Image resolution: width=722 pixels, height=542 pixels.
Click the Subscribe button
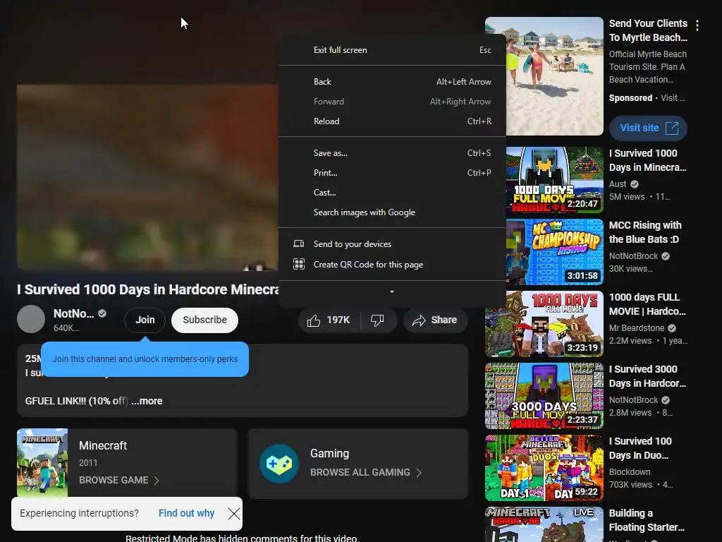[x=204, y=320]
